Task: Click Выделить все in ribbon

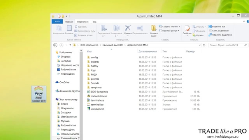Action: (x=217, y=26)
